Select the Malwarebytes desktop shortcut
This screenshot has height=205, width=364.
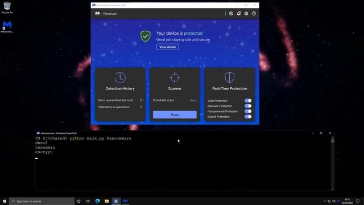pos(7,27)
